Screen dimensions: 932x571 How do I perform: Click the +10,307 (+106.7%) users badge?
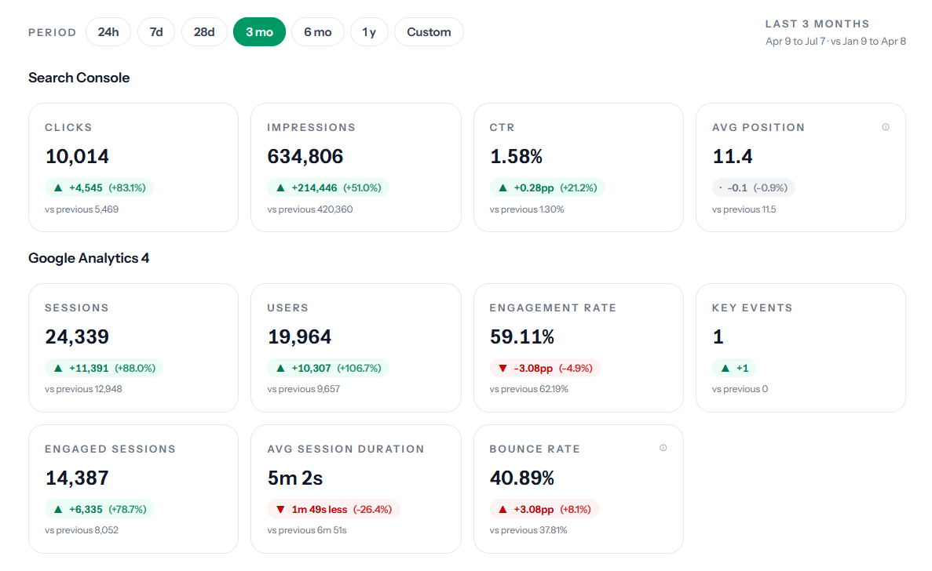click(328, 368)
